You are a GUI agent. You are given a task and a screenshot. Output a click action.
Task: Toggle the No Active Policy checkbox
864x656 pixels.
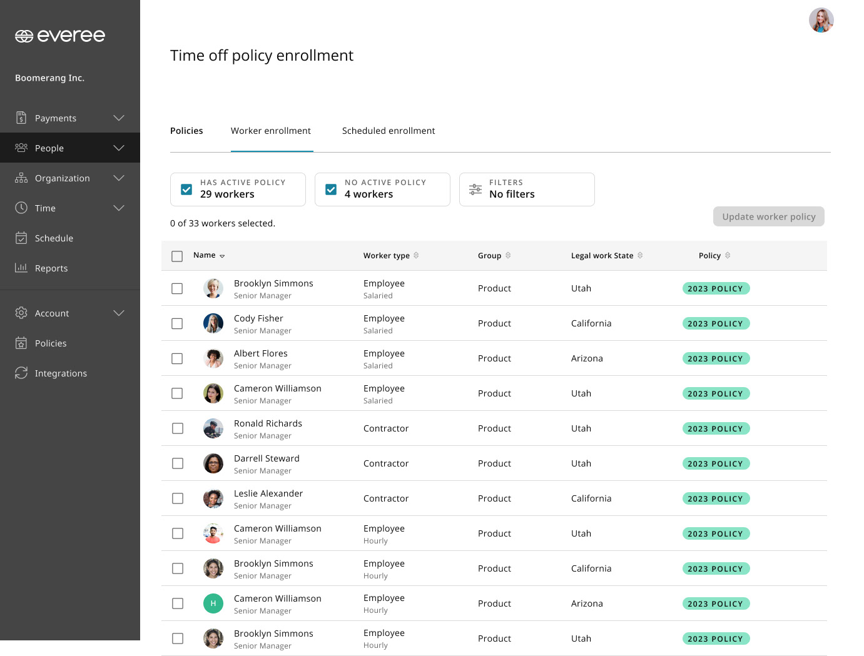coord(331,189)
